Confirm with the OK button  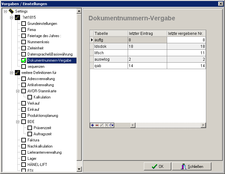[x=157, y=166]
